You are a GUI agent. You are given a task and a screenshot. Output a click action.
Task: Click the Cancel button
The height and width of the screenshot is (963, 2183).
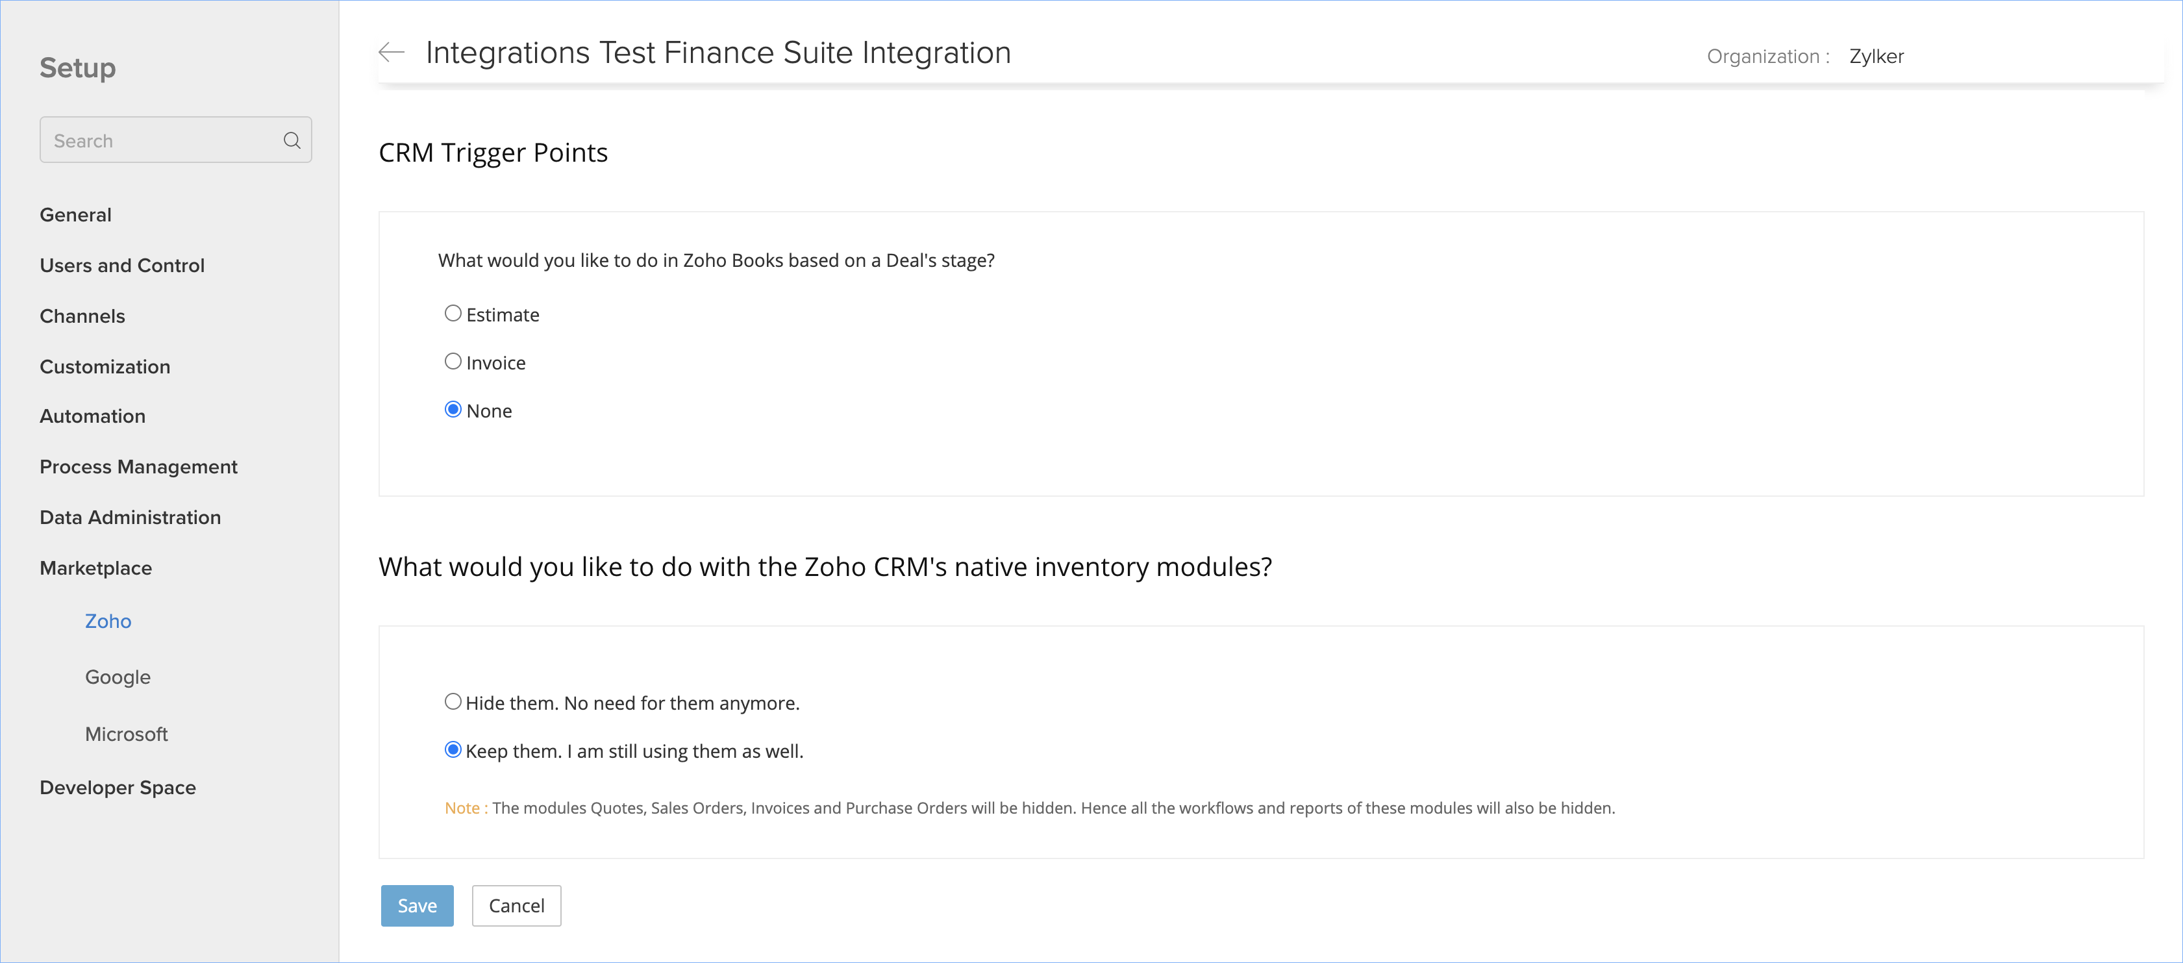point(516,905)
